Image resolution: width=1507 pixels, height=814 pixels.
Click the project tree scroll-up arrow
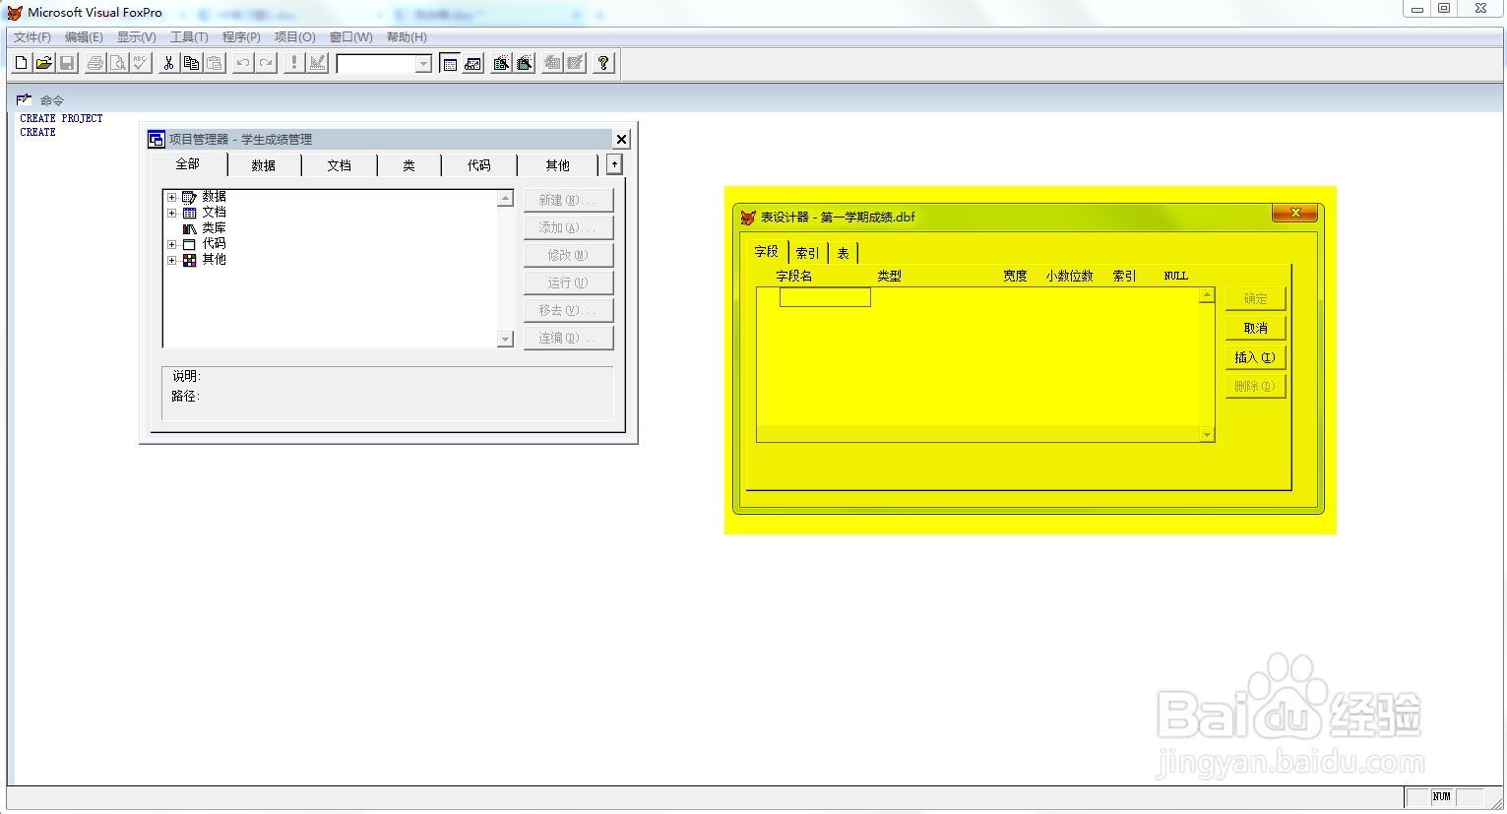506,198
